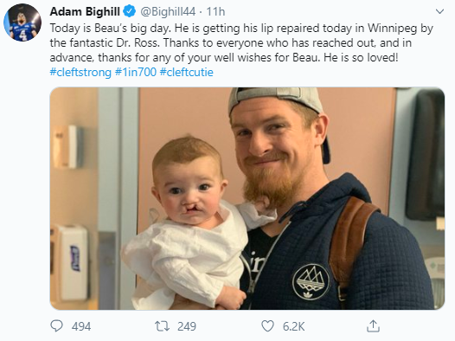
Task: Open Adam Bighill's profile avatar
Action: pos(22,23)
